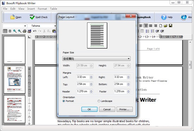The width and height of the screenshot is (194, 131).
Task: Open Help with the question mark icon
Action: pos(164,17)
